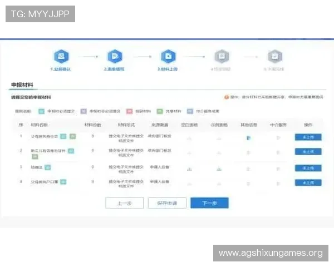
Task: Download the blank form for 结婚证 row
Action: [189, 169]
